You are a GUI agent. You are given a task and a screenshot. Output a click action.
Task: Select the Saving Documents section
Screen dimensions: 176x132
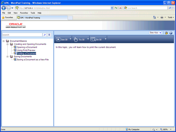click(x=23, y=56)
